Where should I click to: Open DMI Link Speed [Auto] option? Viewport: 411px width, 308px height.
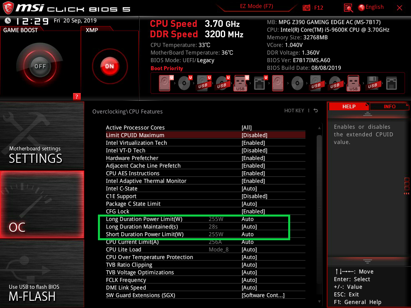pyautogui.click(x=205, y=288)
